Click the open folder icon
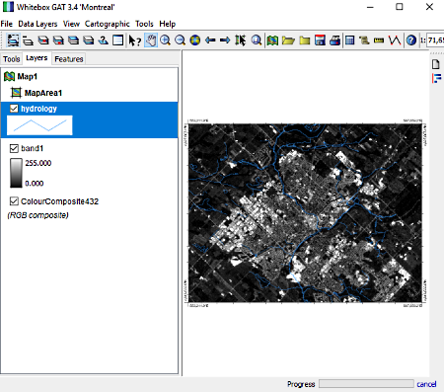 (x=288, y=40)
